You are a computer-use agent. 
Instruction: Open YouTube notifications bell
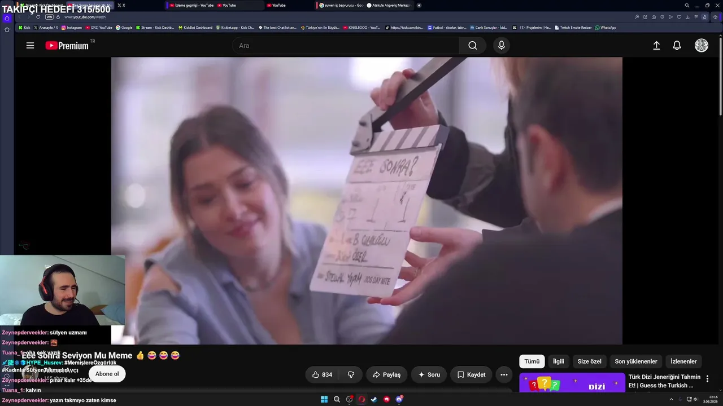pos(677,46)
